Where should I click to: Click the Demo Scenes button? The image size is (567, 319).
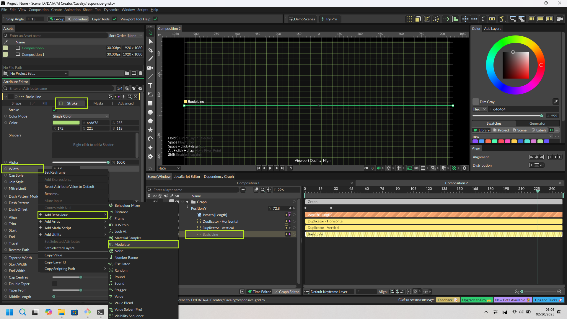click(302, 19)
